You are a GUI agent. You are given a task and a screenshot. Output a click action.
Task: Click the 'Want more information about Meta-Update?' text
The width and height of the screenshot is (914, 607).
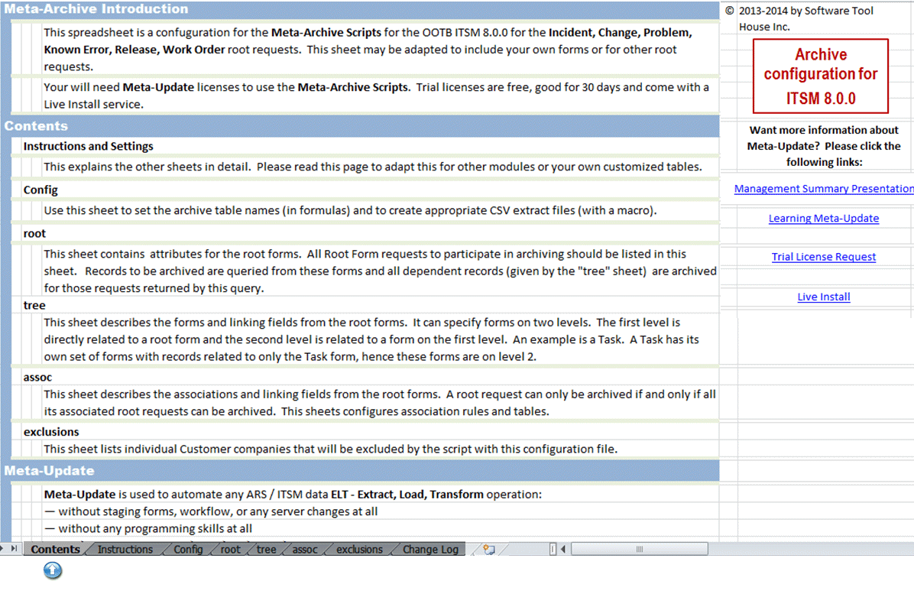[x=824, y=146]
